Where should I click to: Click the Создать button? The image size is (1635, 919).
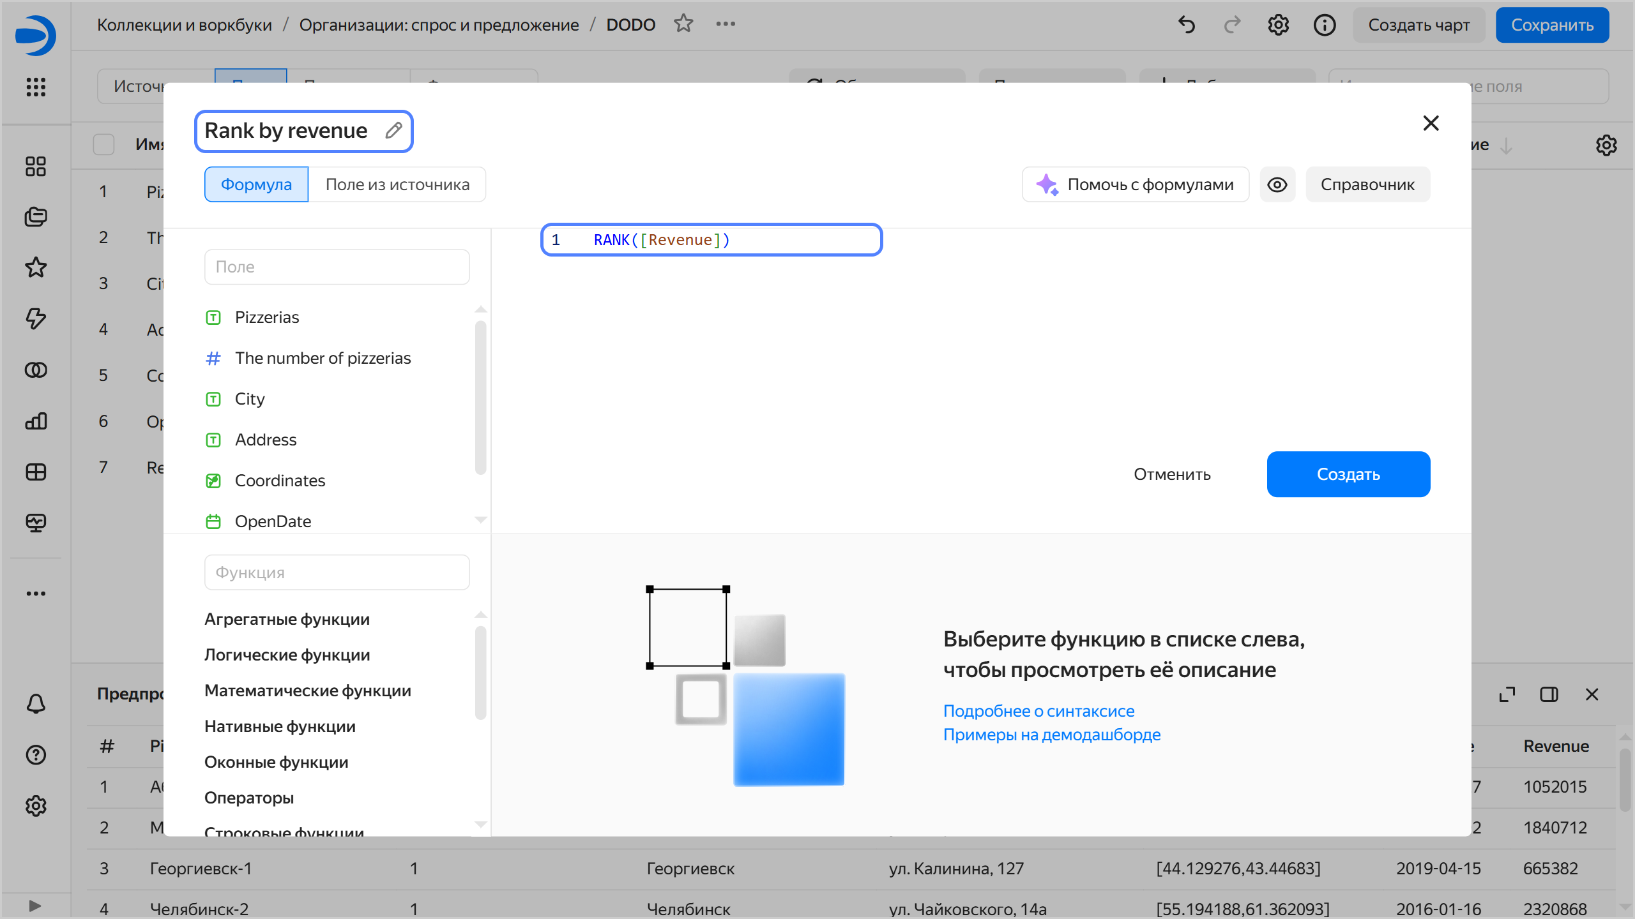coord(1348,474)
